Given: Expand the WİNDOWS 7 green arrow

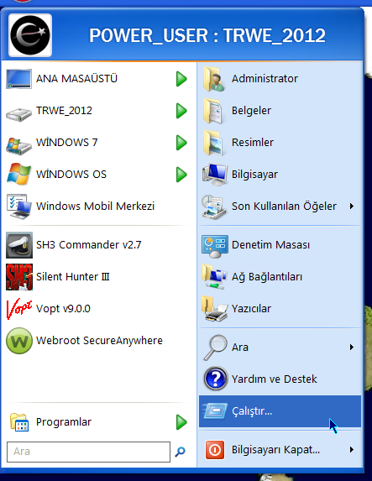Looking at the screenshot, I should (181, 143).
